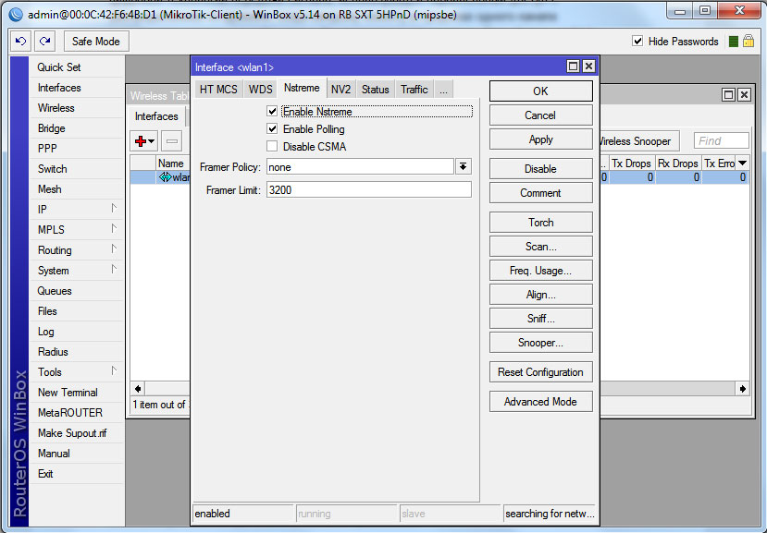The width and height of the screenshot is (767, 533).
Task: Click the redo arrow icon in toolbar
Action: (x=45, y=42)
